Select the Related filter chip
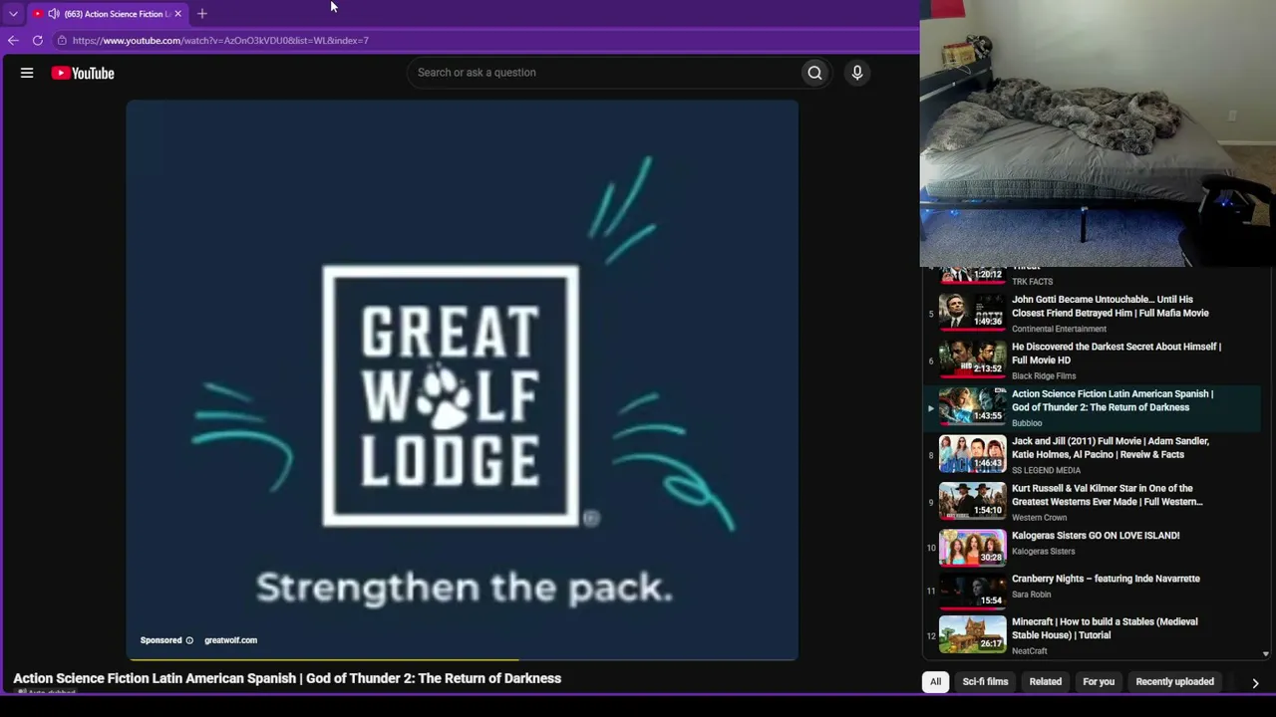1276x717 pixels. (1045, 682)
